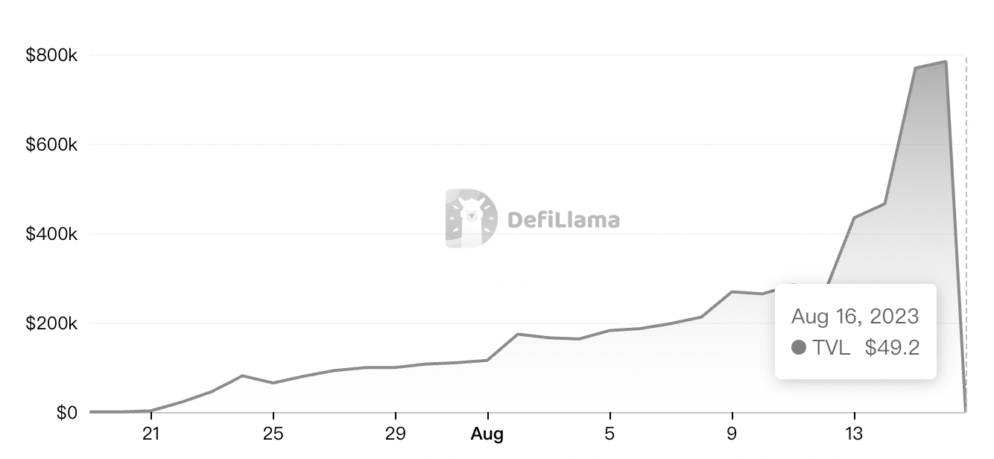Click the gray TVL dot in tooltip

[799, 347]
